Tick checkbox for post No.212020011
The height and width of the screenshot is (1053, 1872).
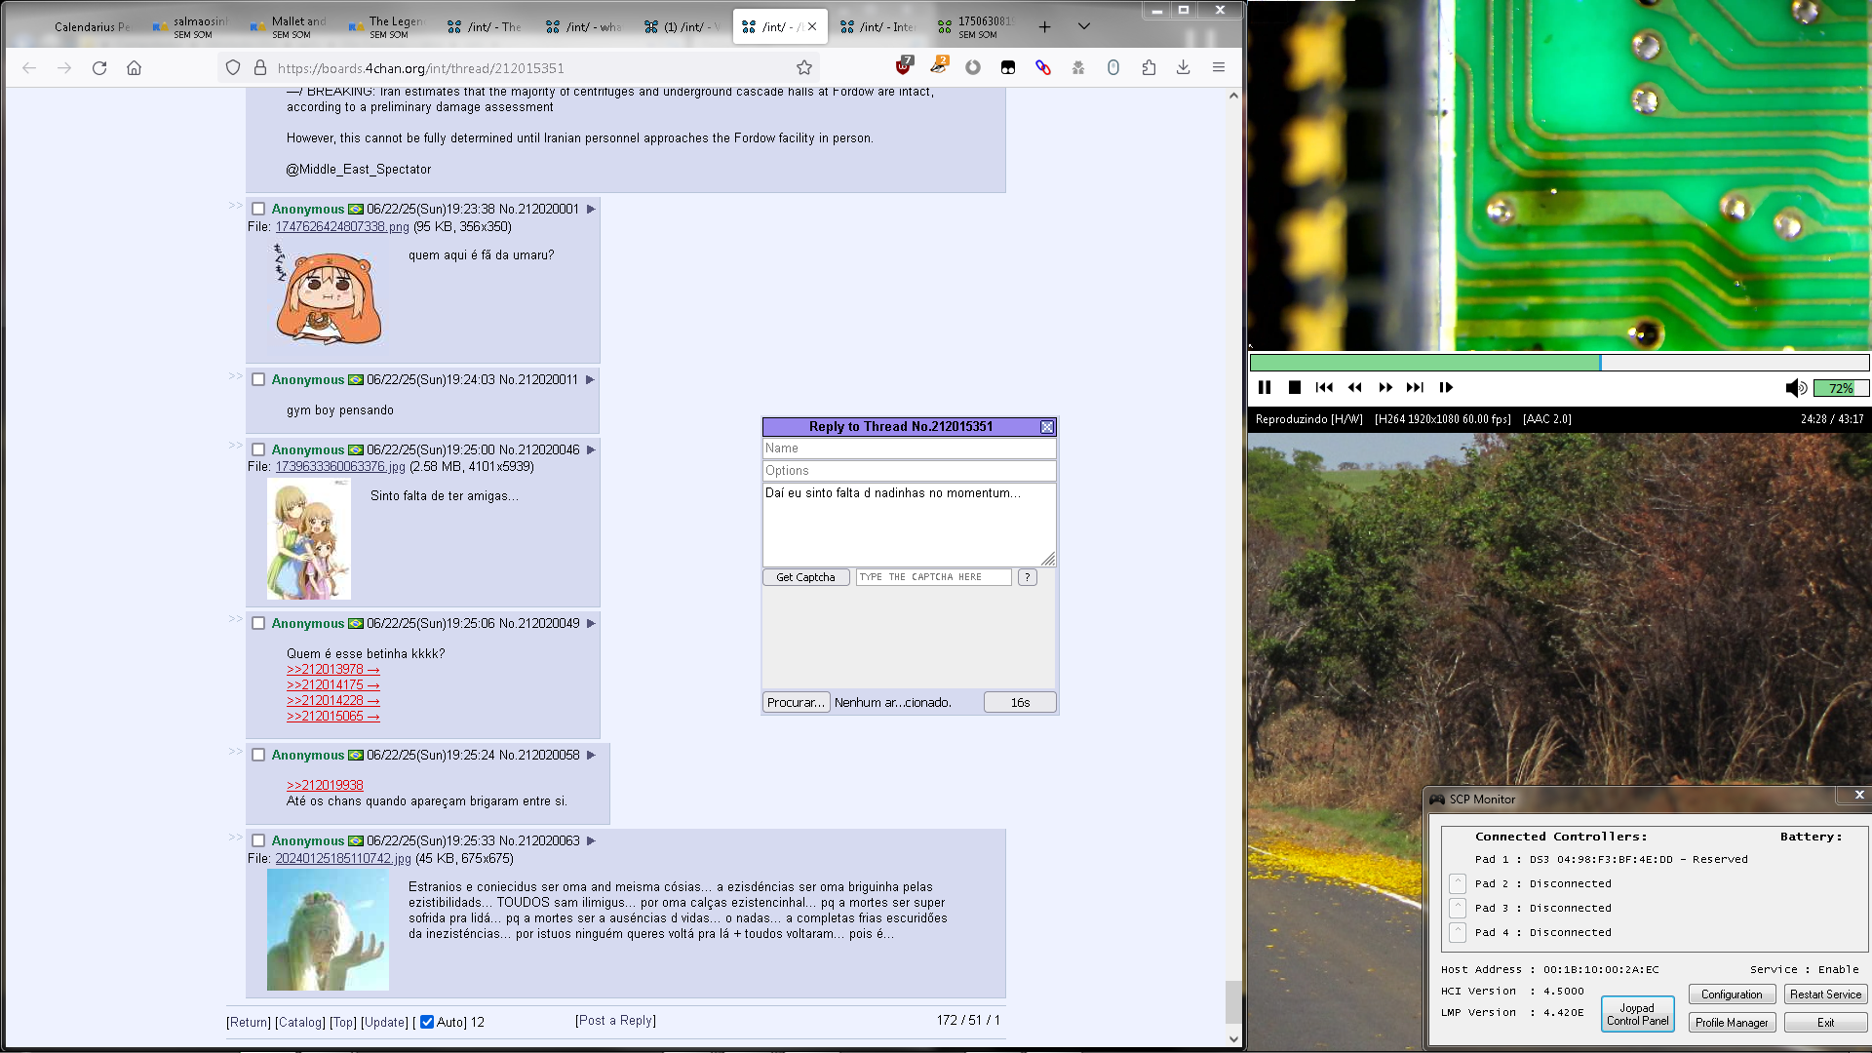(258, 379)
